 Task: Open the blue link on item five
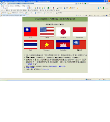[x=30, y=68]
